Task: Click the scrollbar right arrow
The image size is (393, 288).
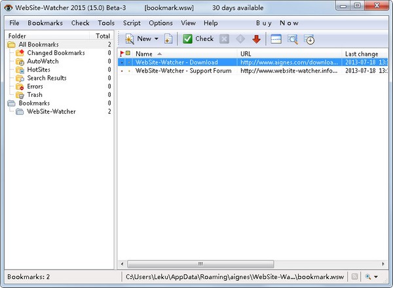Action: point(383,264)
